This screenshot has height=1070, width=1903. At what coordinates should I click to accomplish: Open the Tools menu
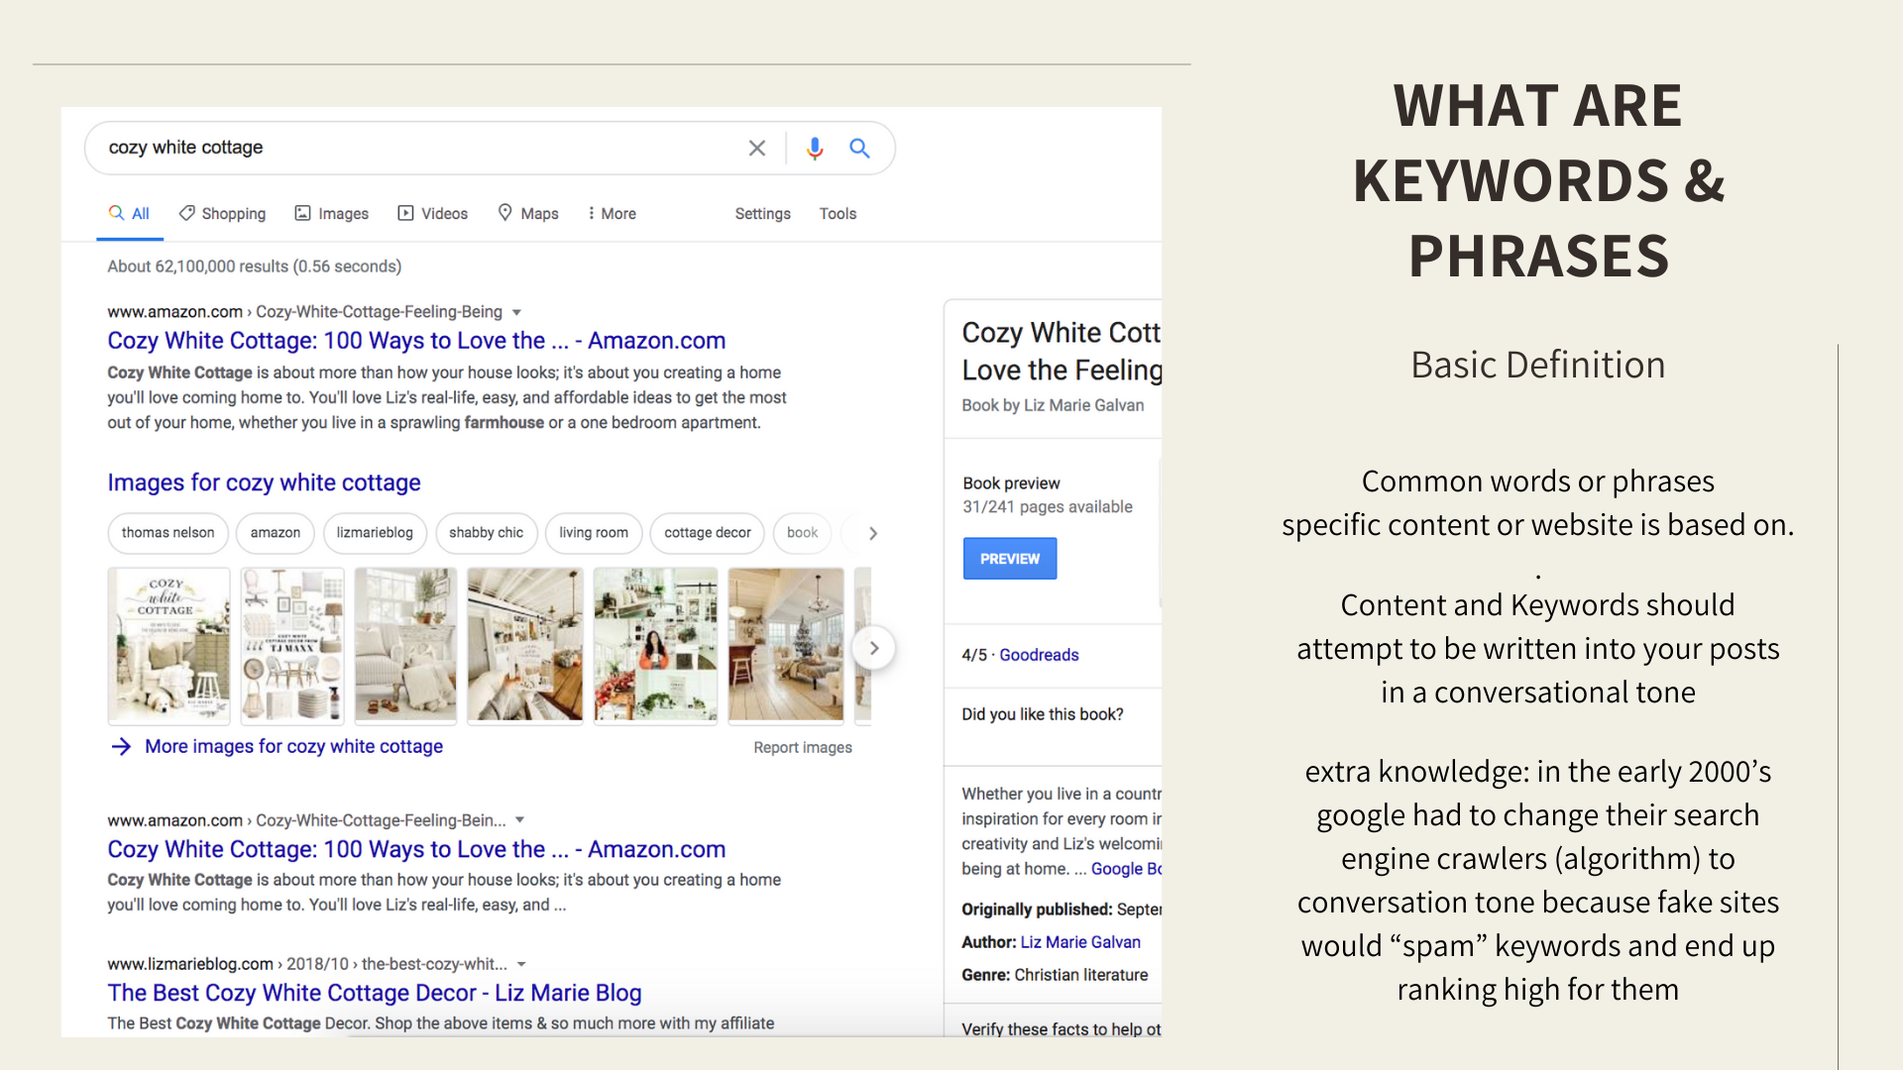(x=837, y=213)
